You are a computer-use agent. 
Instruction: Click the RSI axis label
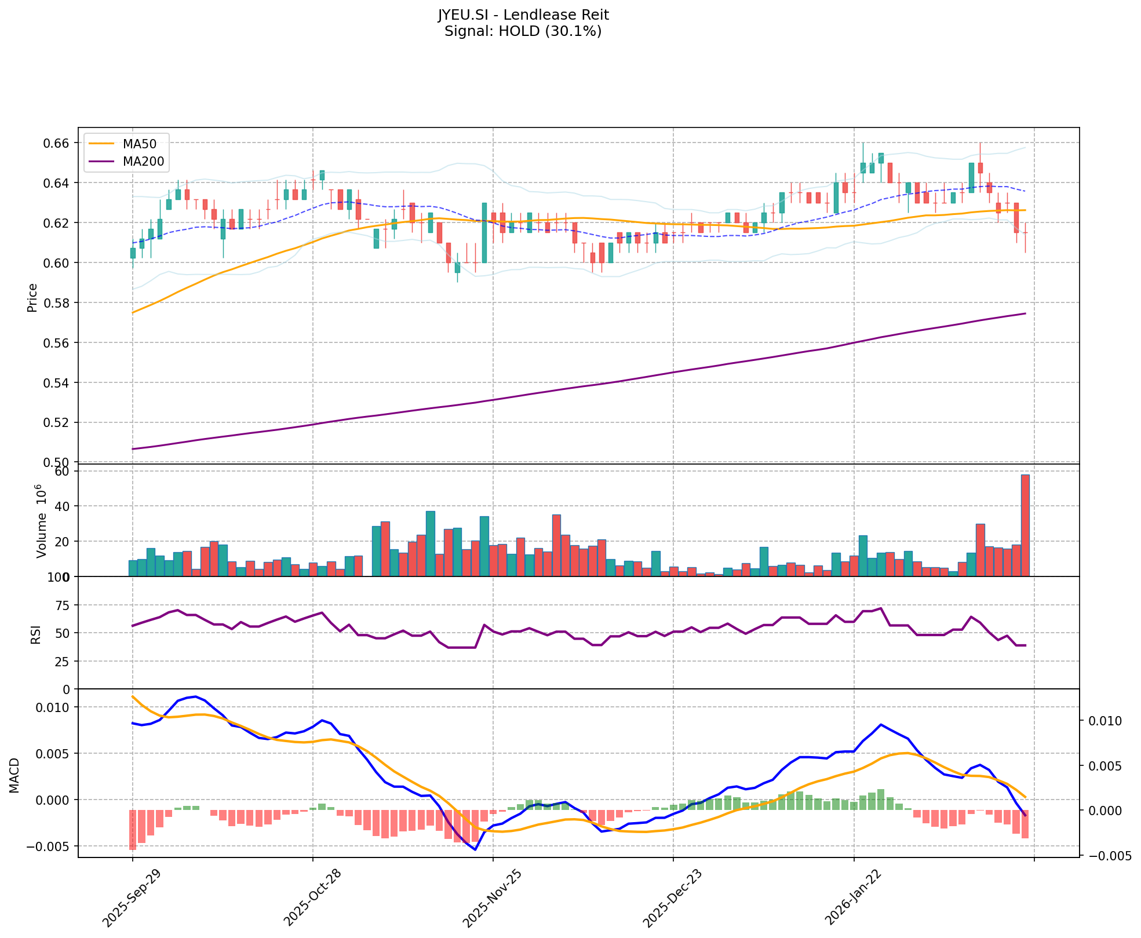pos(36,634)
